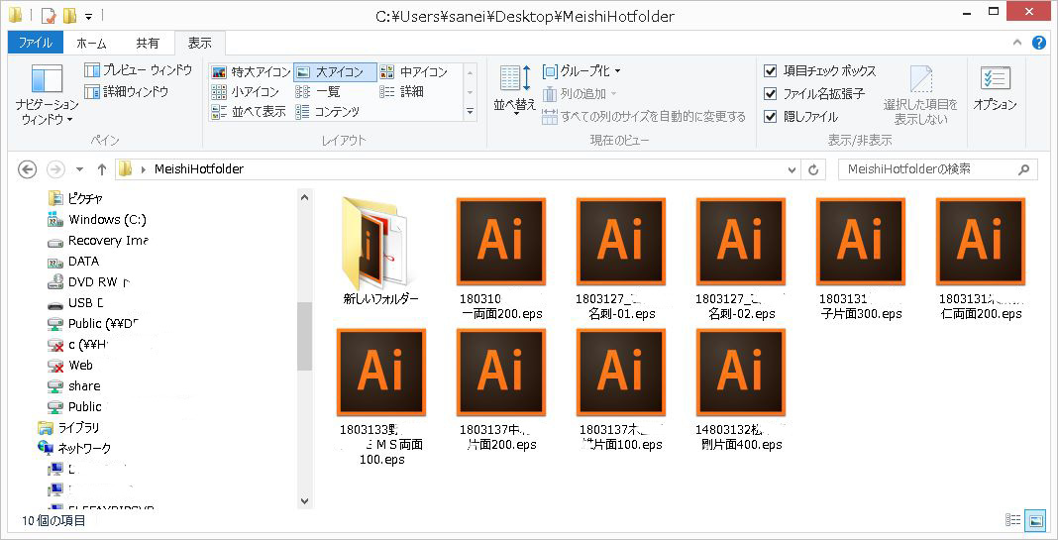This screenshot has height=540, width=1058.
Task: Select ライブラリ in navigation pane
Action: click(68, 427)
